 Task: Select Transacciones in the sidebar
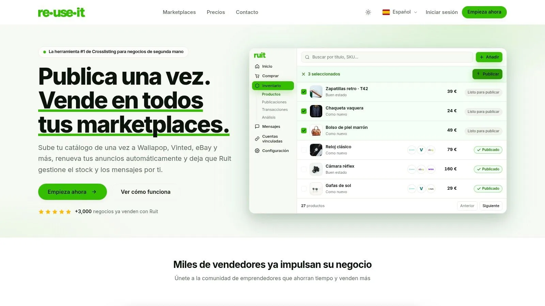275,109
